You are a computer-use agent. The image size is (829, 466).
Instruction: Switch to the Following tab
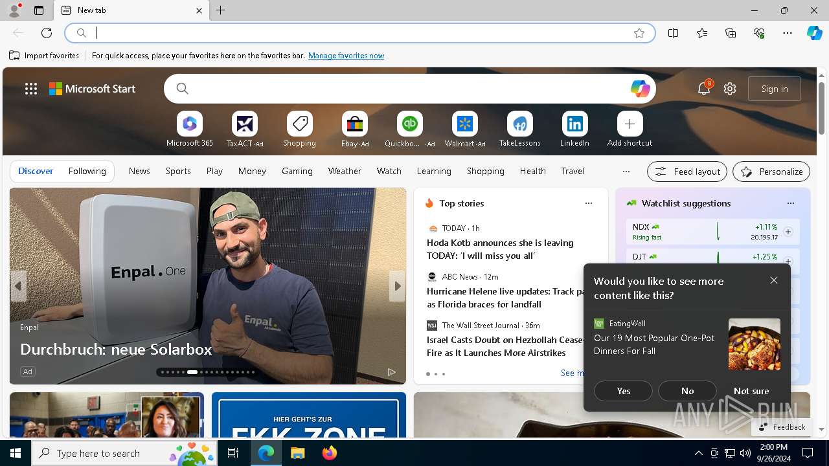(x=87, y=172)
